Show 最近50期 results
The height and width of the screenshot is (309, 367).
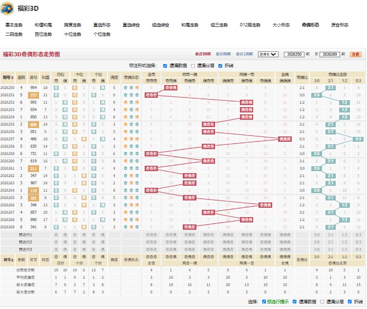point(203,54)
